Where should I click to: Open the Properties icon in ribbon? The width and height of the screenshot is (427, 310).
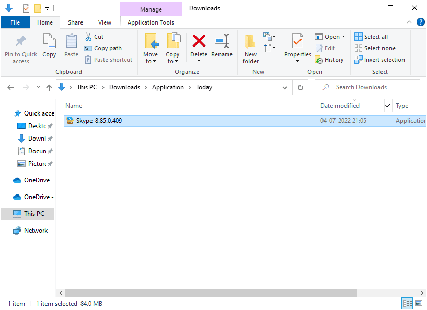pos(297,42)
